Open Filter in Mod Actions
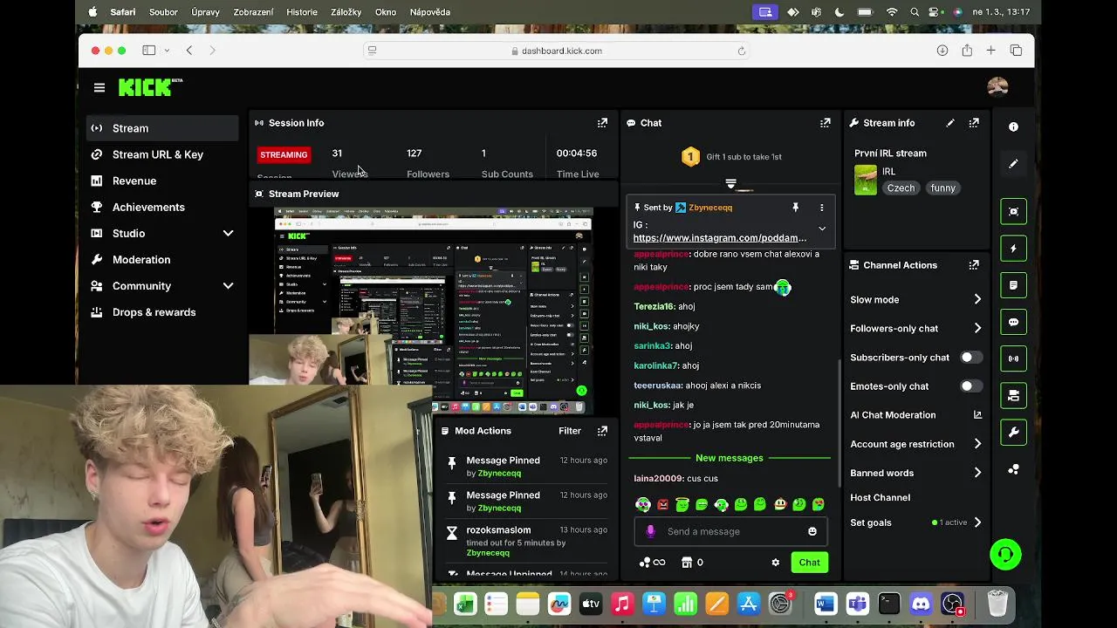The width and height of the screenshot is (1117, 628). click(x=570, y=431)
